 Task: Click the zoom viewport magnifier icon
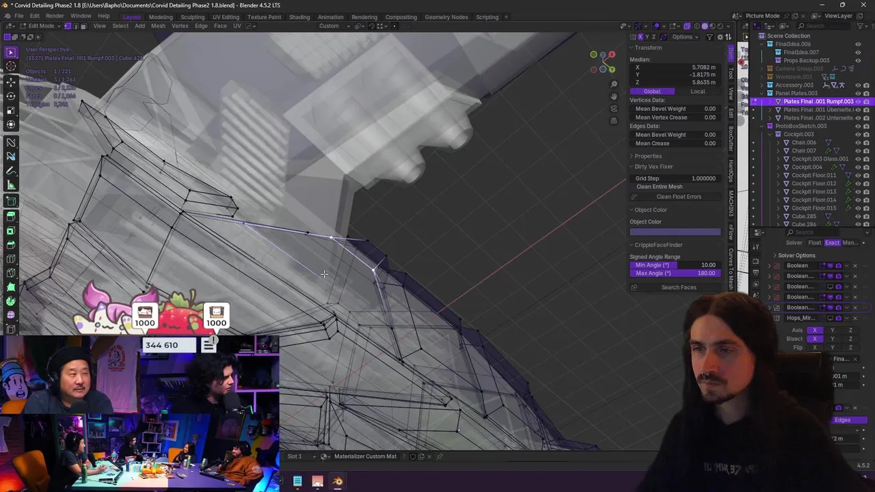point(614,84)
